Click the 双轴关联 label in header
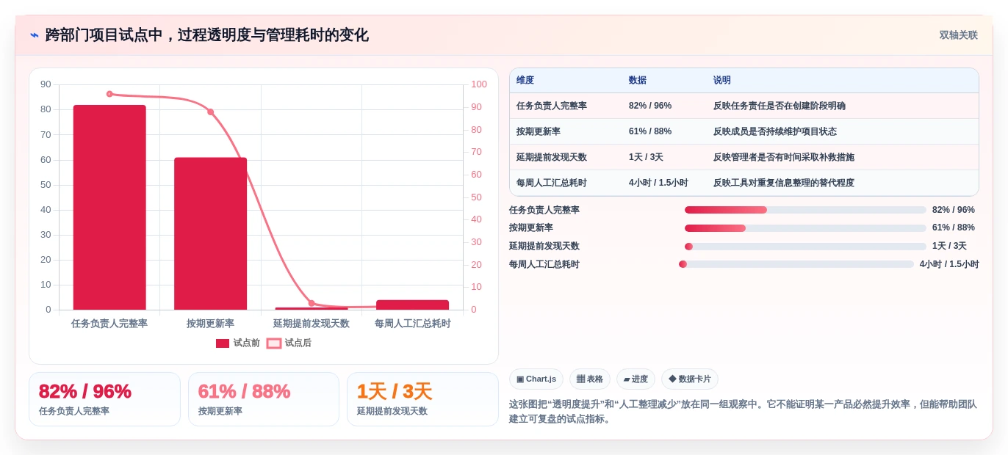The image size is (1008, 455). coord(958,35)
